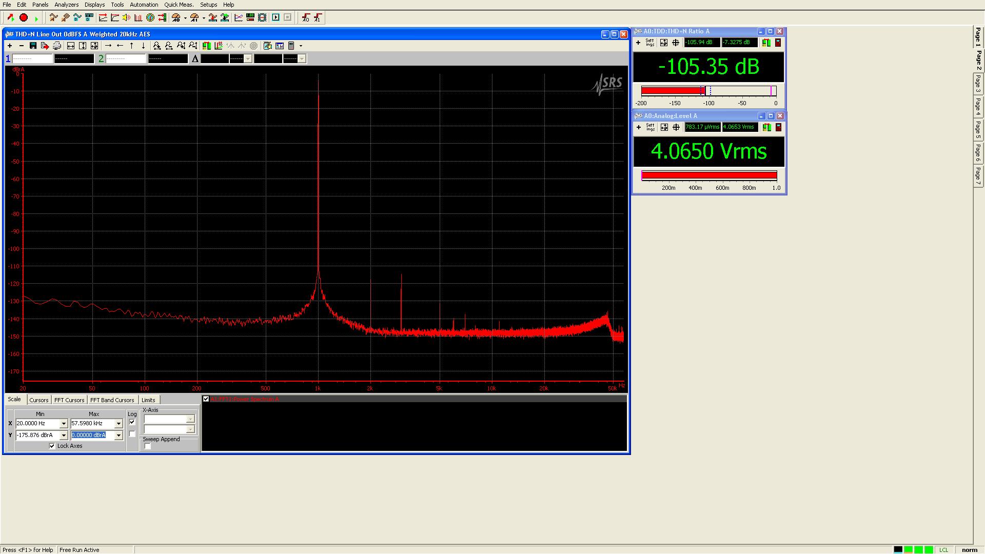
Task: Click the cursor 1 white value field
Action: [x=32, y=59]
